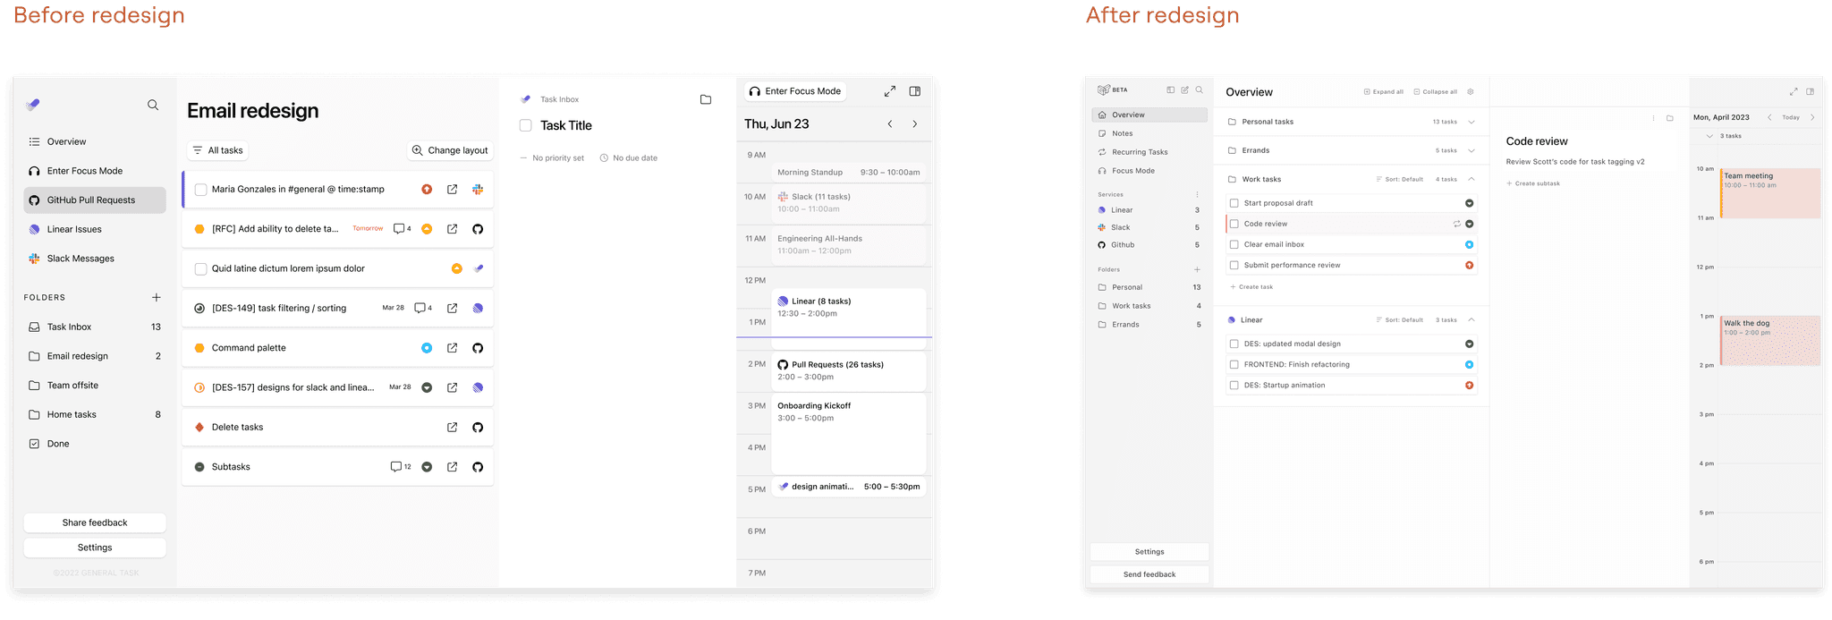The height and width of the screenshot is (620, 1832).
Task: Expand the Personal tasks section chevron
Action: tap(1472, 122)
